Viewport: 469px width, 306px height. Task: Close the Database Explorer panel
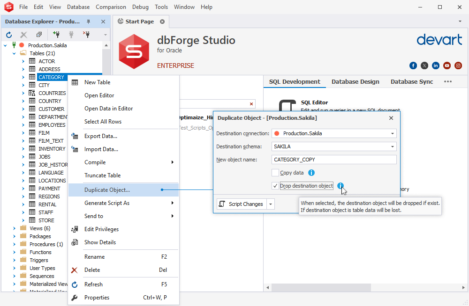103,22
